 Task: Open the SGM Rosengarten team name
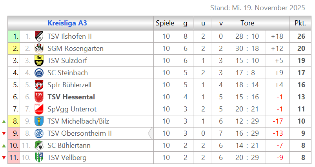tap(75, 48)
